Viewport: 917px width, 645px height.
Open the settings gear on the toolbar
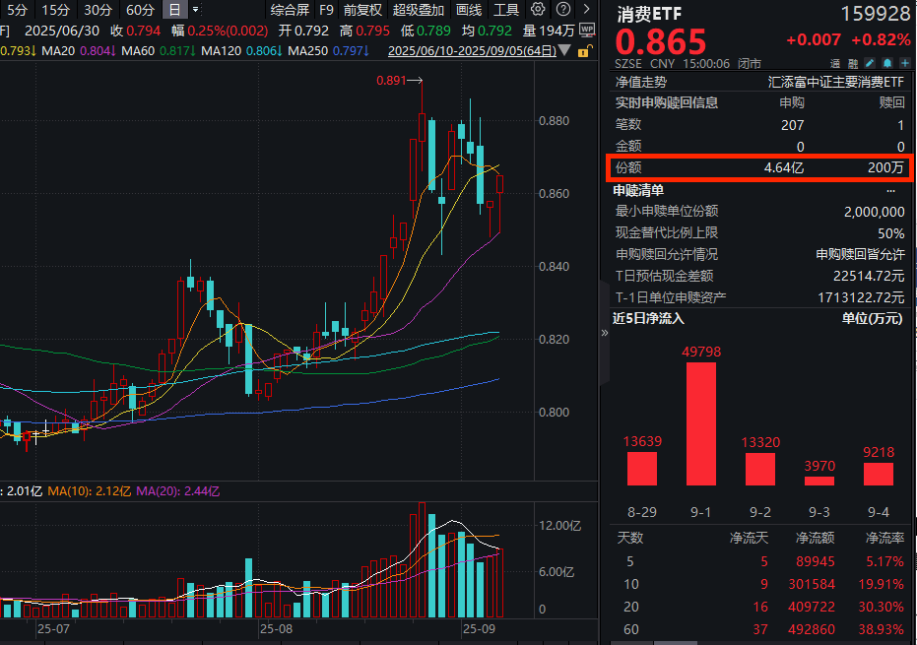point(537,9)
